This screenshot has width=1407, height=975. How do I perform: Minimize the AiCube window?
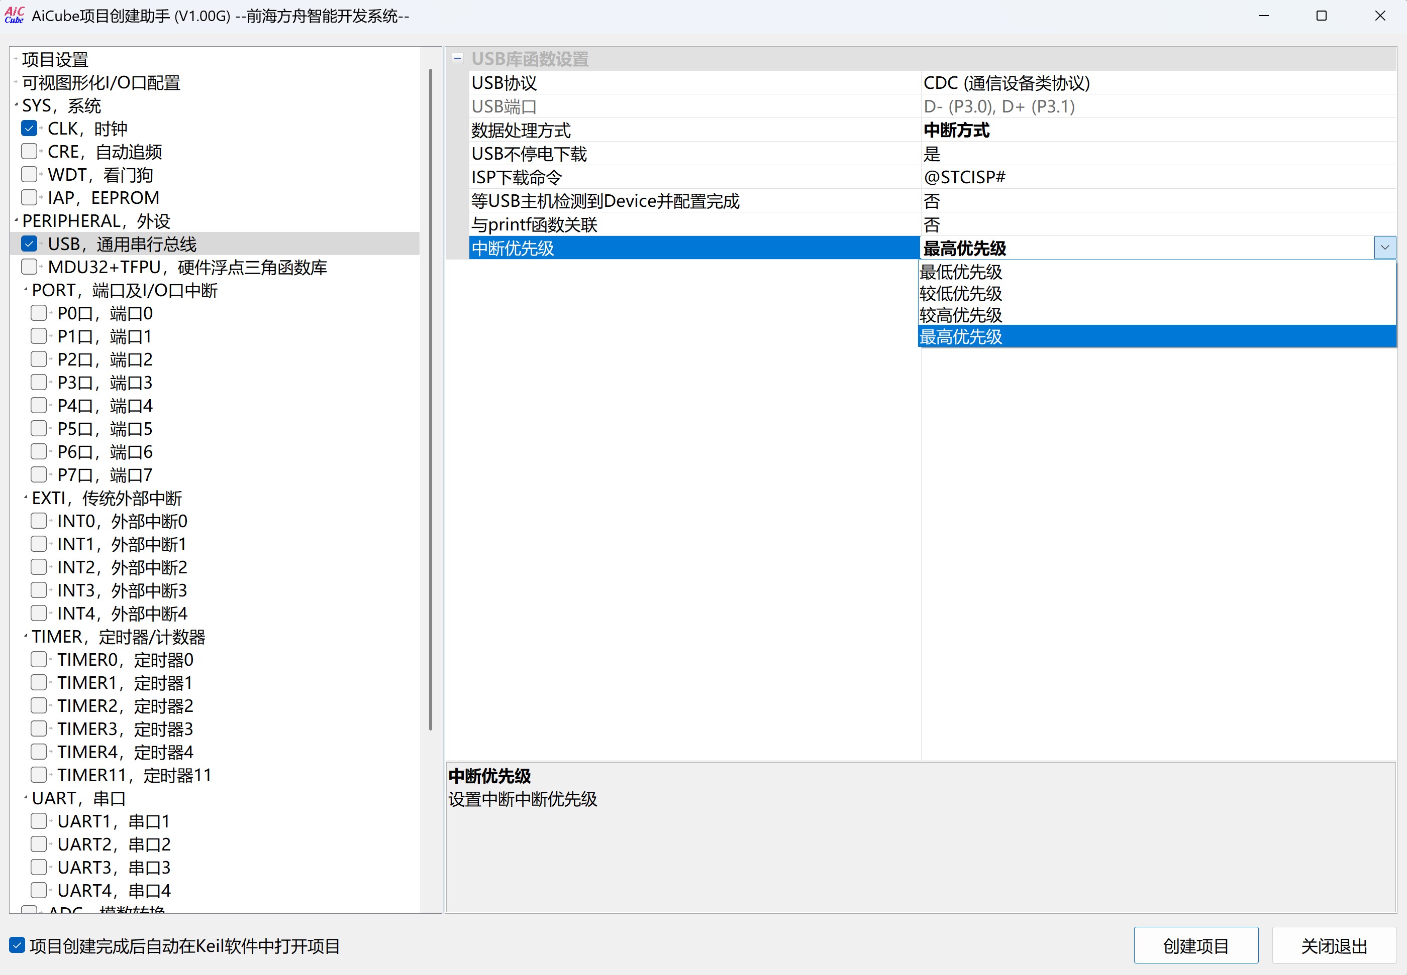[x=1264, y=16]
